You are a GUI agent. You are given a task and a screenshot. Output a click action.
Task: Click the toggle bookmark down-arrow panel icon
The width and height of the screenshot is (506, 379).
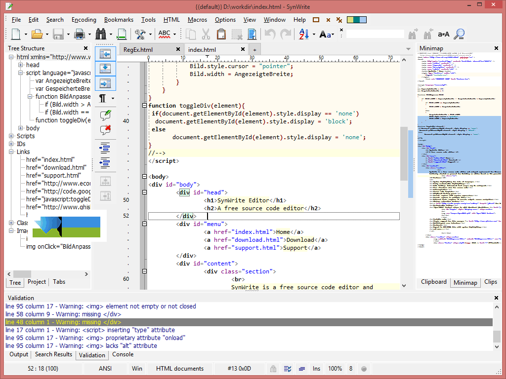105,68
